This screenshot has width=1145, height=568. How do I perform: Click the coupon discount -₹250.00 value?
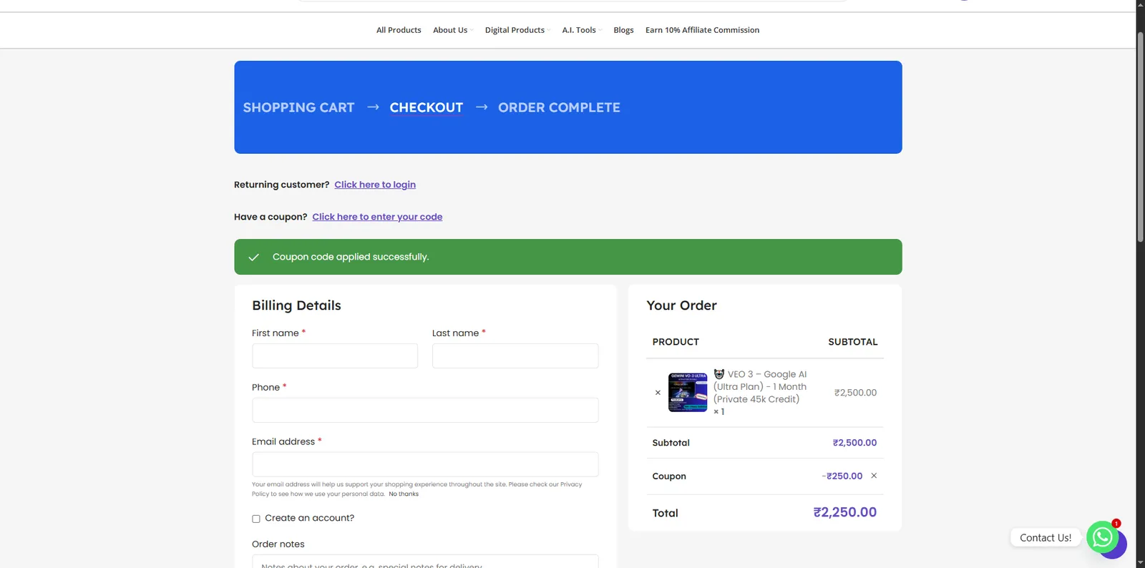coord(842,476)
